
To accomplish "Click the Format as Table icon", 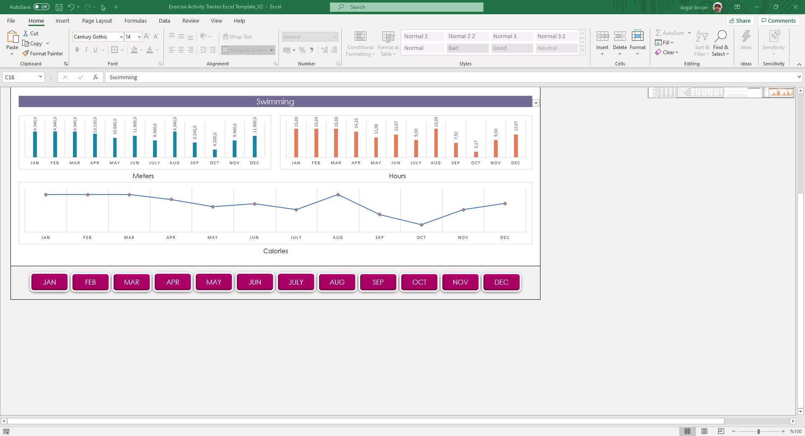I will [387, 43].
